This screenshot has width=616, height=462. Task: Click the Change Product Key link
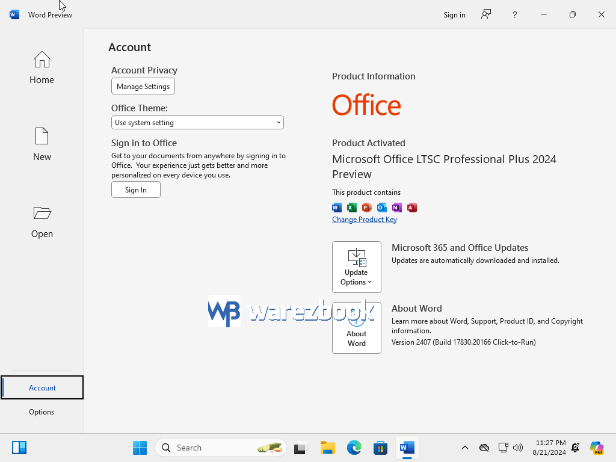coord(364,220)
